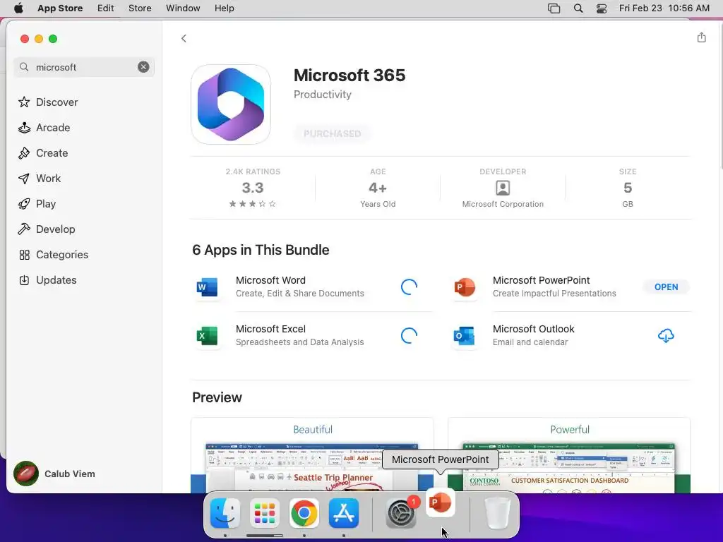This screenshot has height=542, width=723.
Task: Click the Microsoft Word bundle title
Action: tap(270, 280)
